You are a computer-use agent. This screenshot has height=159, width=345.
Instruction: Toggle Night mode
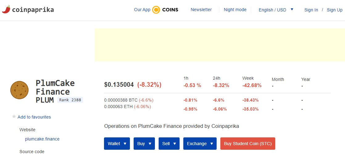click(235, 10)
